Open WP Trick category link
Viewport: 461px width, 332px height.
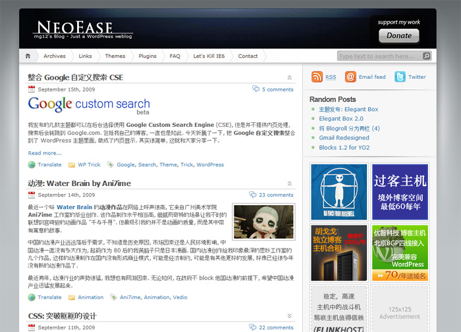89,164
